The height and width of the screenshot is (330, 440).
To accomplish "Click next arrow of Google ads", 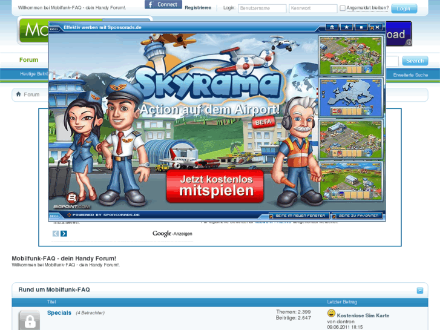I will (64, 233).
